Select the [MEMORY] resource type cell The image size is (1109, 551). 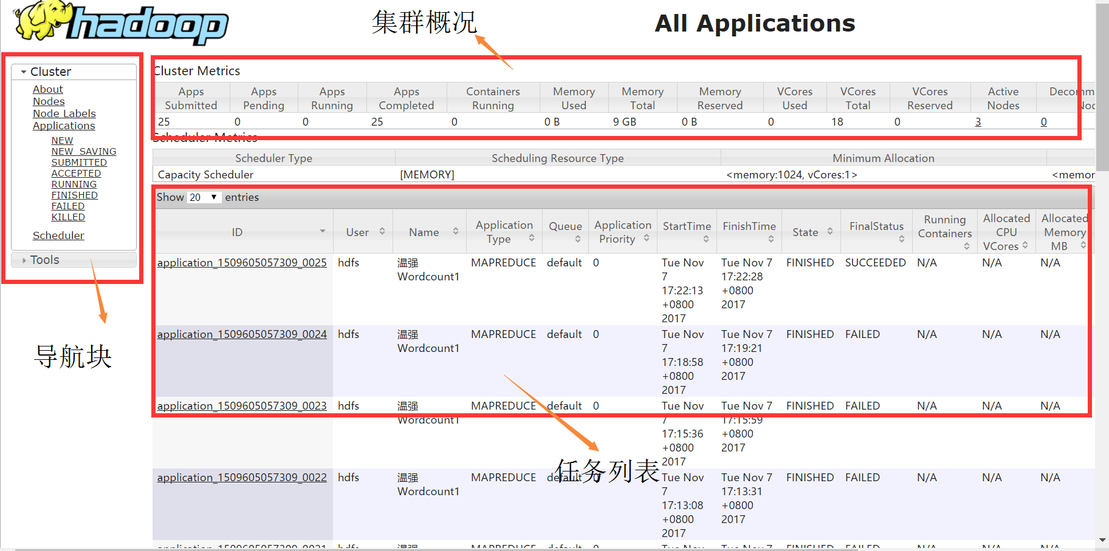427,175
